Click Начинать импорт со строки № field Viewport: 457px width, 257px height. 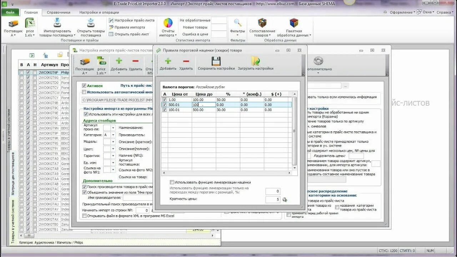pos(142,210)
